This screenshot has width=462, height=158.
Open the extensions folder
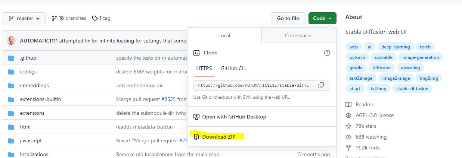(x=32, y=113)
